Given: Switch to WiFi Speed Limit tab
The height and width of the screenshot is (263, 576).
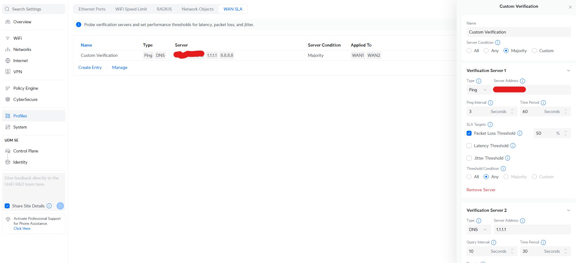Looking at the screenshot, I should pos(131,9).
